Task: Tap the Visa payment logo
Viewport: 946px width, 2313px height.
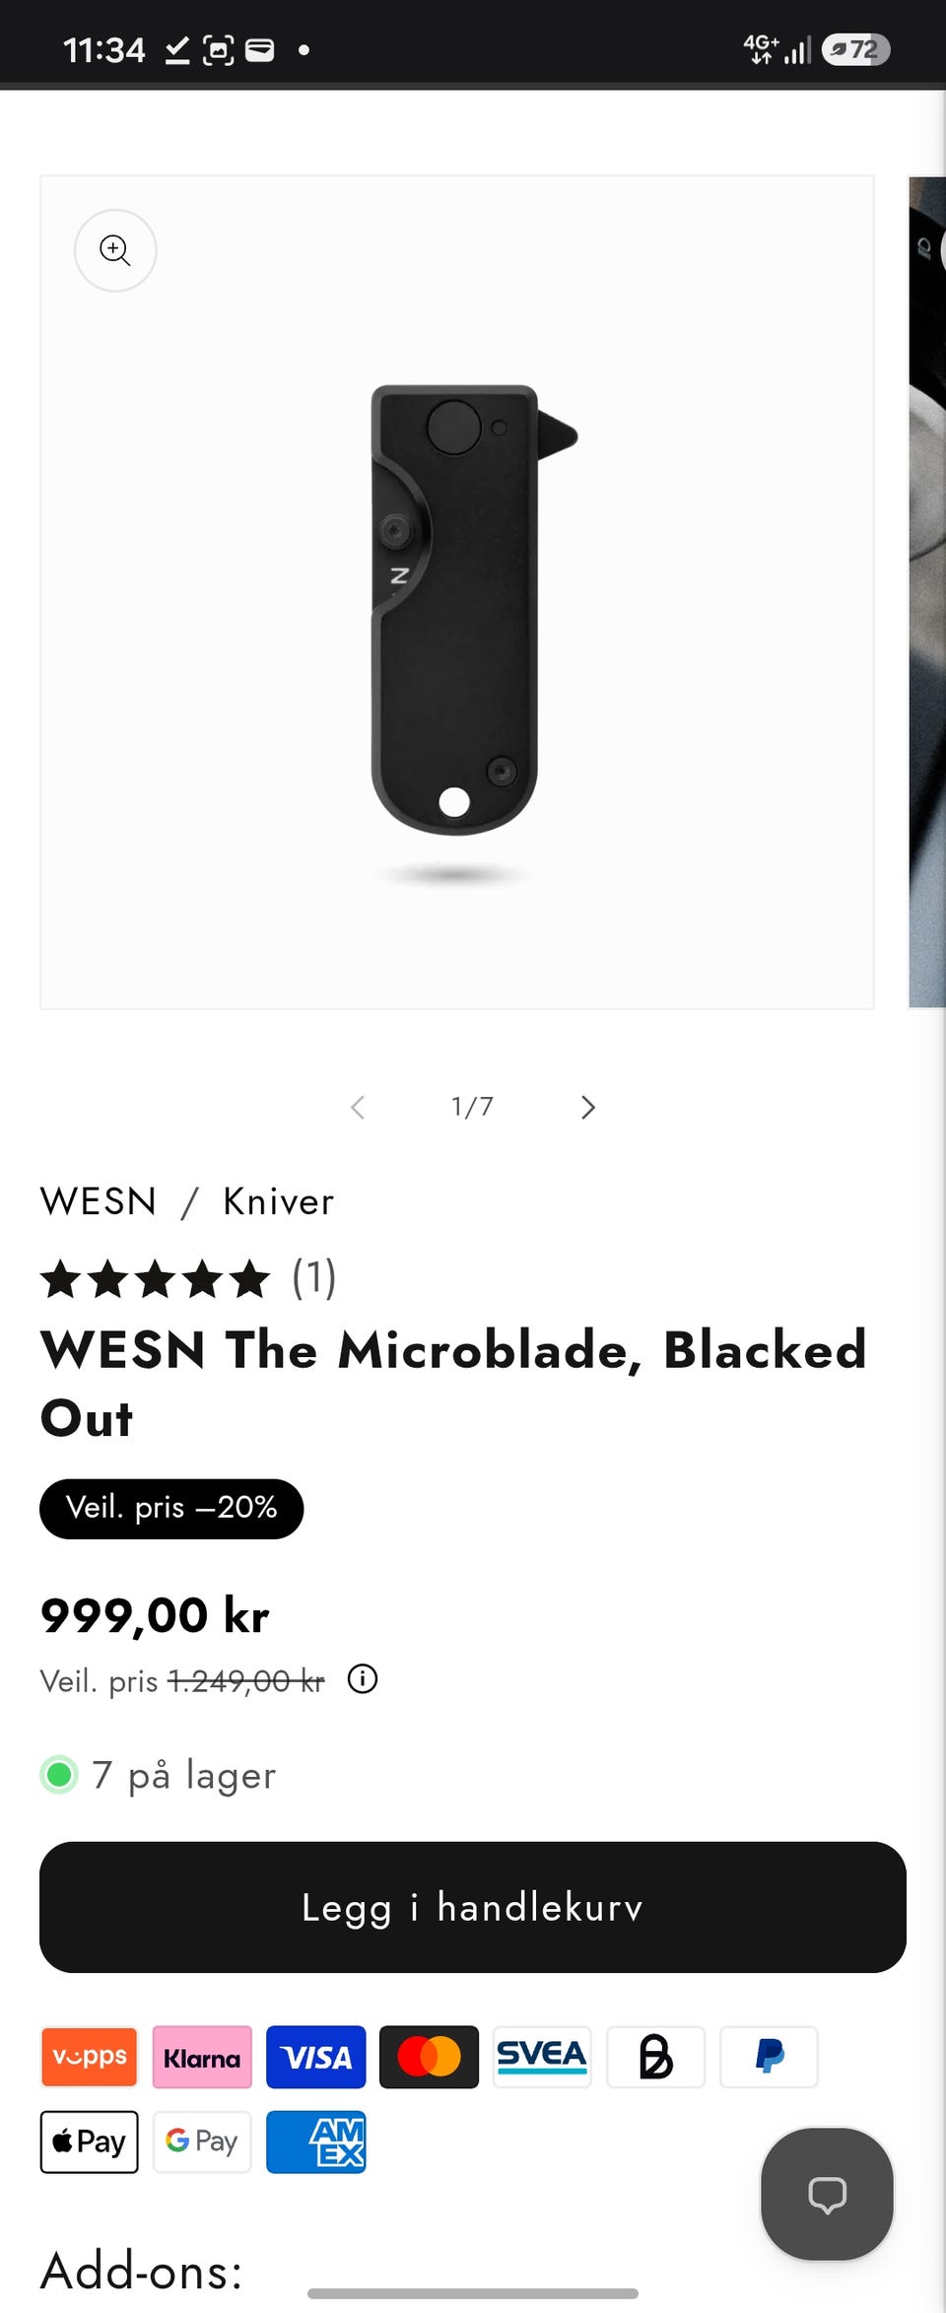Action: (315, 2057)
